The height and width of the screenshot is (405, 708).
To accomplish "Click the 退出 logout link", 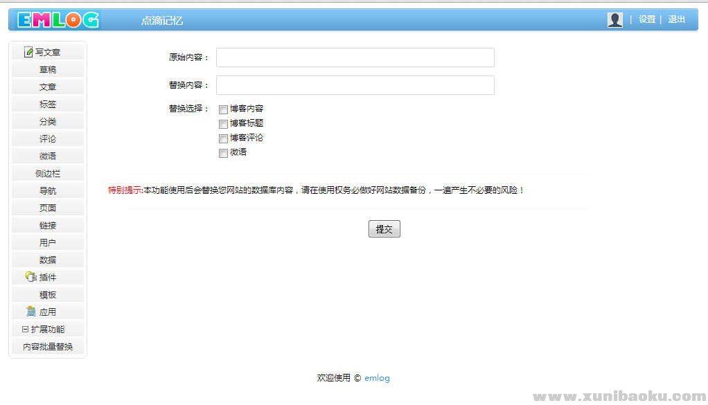I will tap(676, 19).
